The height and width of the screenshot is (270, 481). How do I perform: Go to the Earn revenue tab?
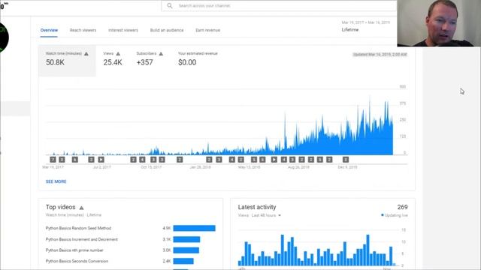[207, 30]
